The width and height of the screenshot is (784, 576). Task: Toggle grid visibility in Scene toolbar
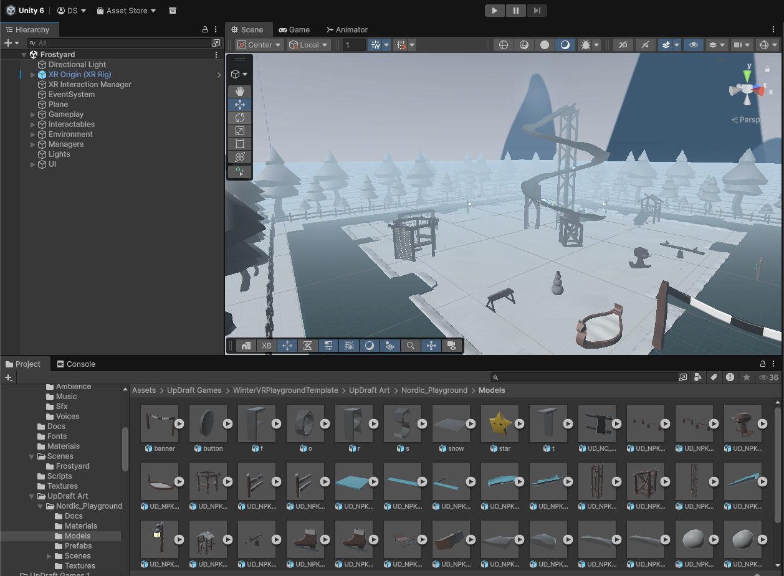coord(375,45)
